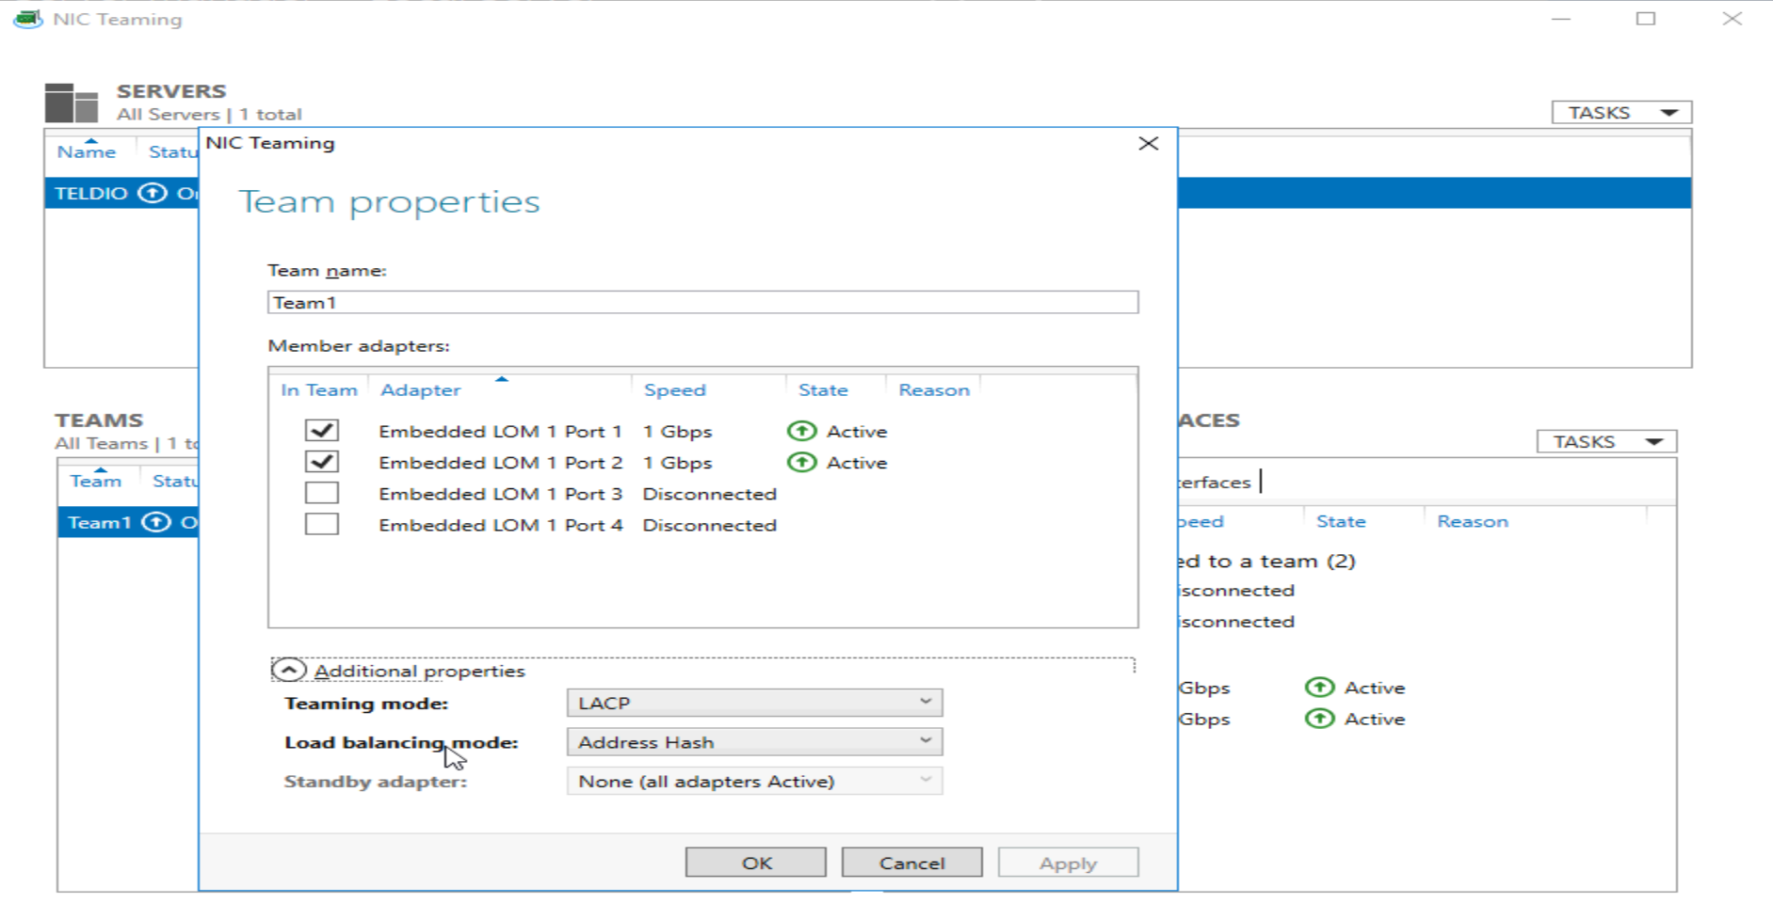The width and height of the screenshot is (1773, 919).
Task: Open the TASKS menu in the SERVERS panel
Action: coord(1620,111)
